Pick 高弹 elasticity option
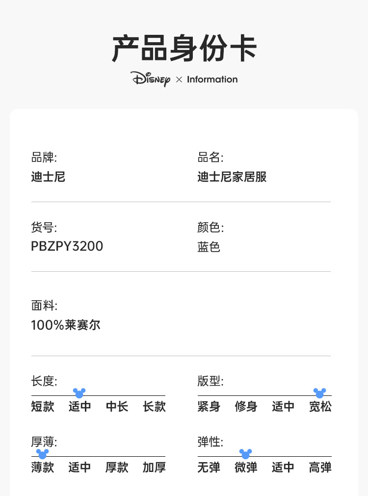Screen dimensions: 368x496 click(320, 467)
